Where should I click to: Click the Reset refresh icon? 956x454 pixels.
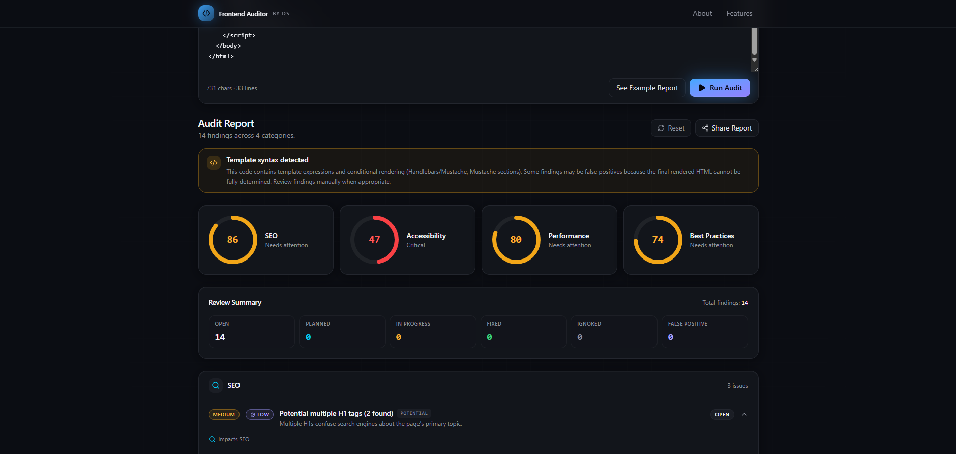[661, 128]
